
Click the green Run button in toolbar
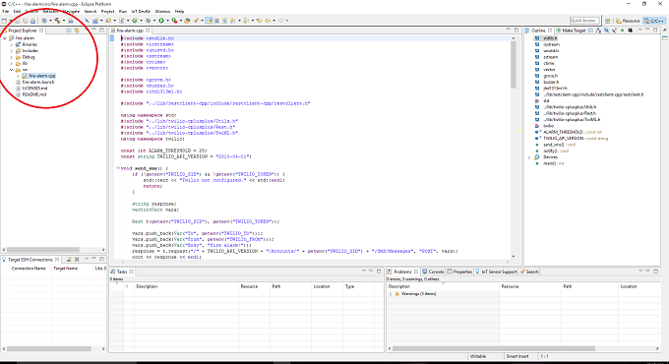(x=161, y=21)
